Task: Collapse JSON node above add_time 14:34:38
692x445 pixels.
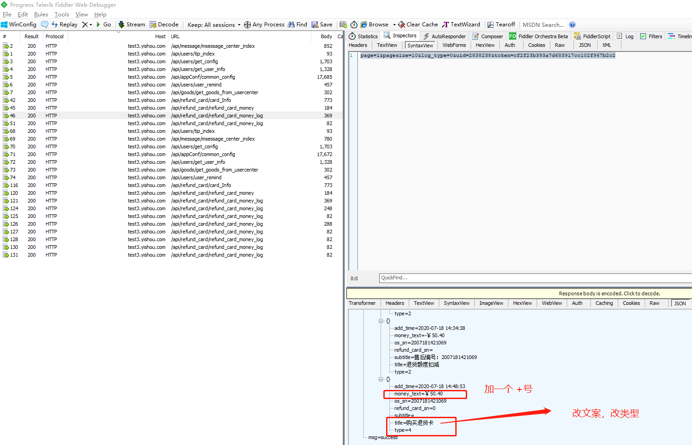Action: [381, 321]
